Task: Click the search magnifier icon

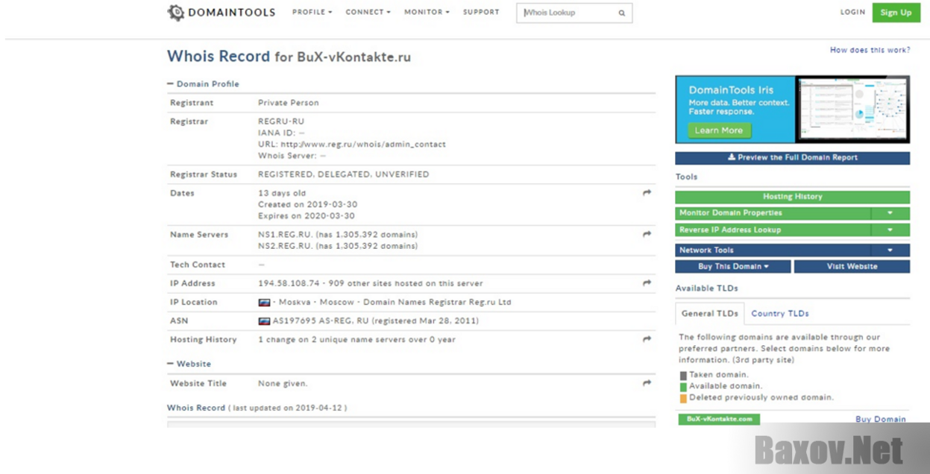Action: [x=622, y=13]
